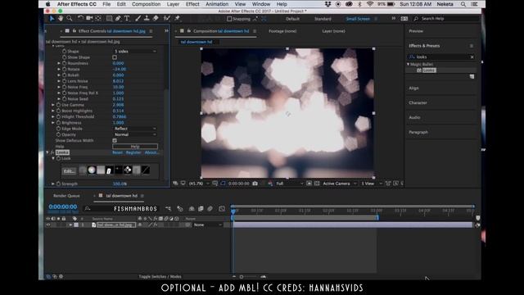Toggle the Rotate property stopwatch
The height and width of the screenshot is (295, 524).
pos(64,69)
